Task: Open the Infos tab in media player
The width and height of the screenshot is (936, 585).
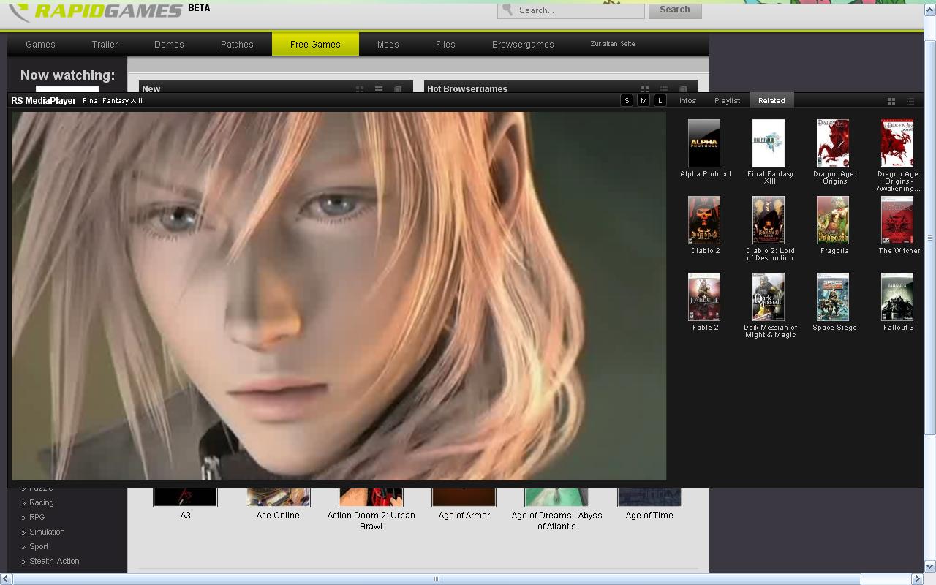Action: coord(687,100)
